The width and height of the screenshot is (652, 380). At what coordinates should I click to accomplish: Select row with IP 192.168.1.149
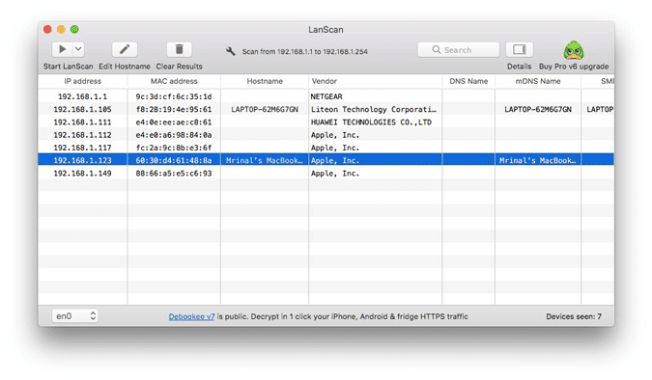326,174
